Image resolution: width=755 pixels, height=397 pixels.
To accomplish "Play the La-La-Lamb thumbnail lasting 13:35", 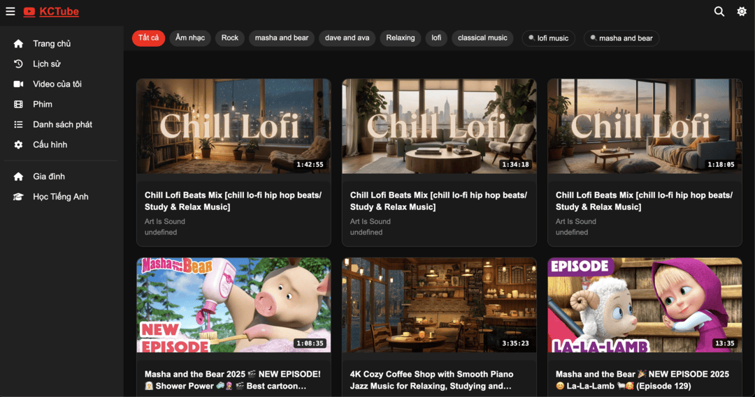I will (645, 305).
